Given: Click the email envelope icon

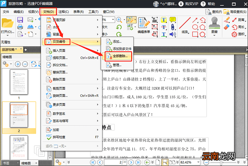Looking at the screenshot, I should 30,20.
